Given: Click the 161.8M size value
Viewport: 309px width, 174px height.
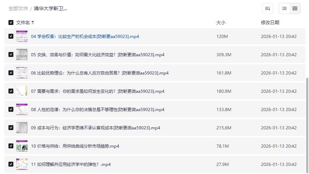Looking at the screenshot, I should point(224,73).
